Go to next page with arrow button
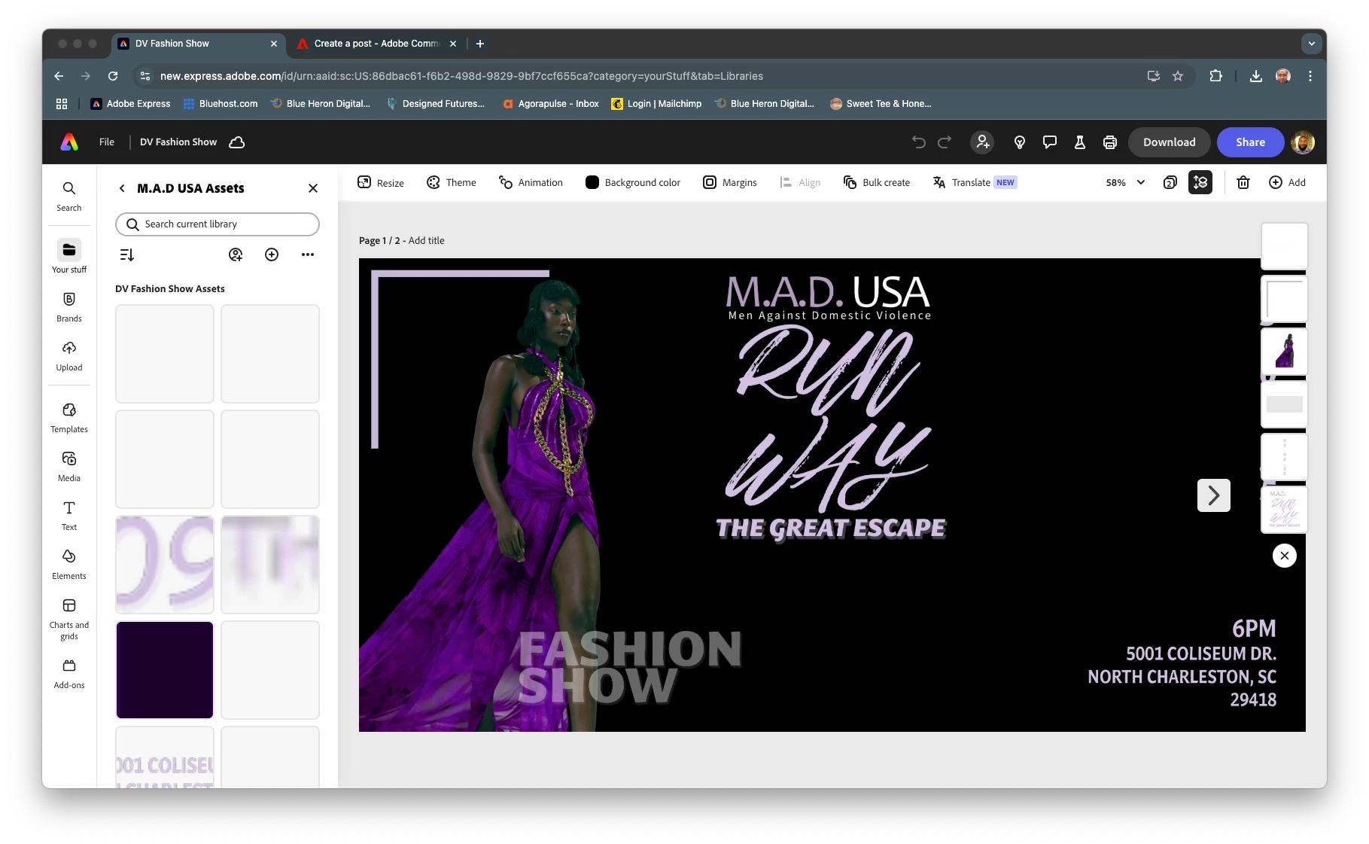Image resolution: width=1369 pixels, height=844 pixels. [x=1213, y=495]
